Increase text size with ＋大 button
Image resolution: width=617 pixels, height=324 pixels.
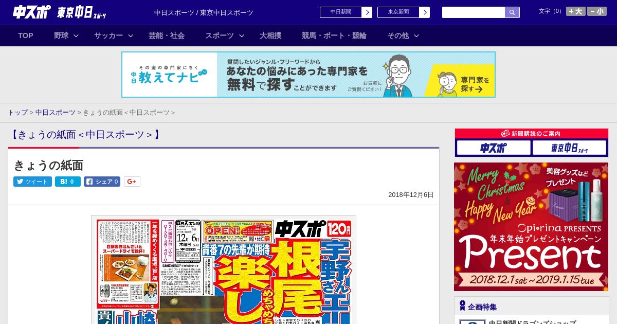(x=575, y=11)
